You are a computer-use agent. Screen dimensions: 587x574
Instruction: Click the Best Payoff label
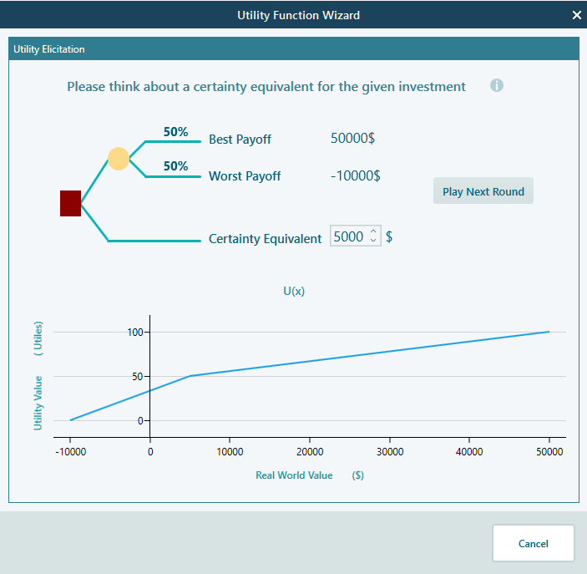pos(240,140)
